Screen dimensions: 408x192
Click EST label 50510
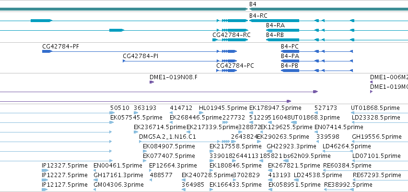point(120,108)
